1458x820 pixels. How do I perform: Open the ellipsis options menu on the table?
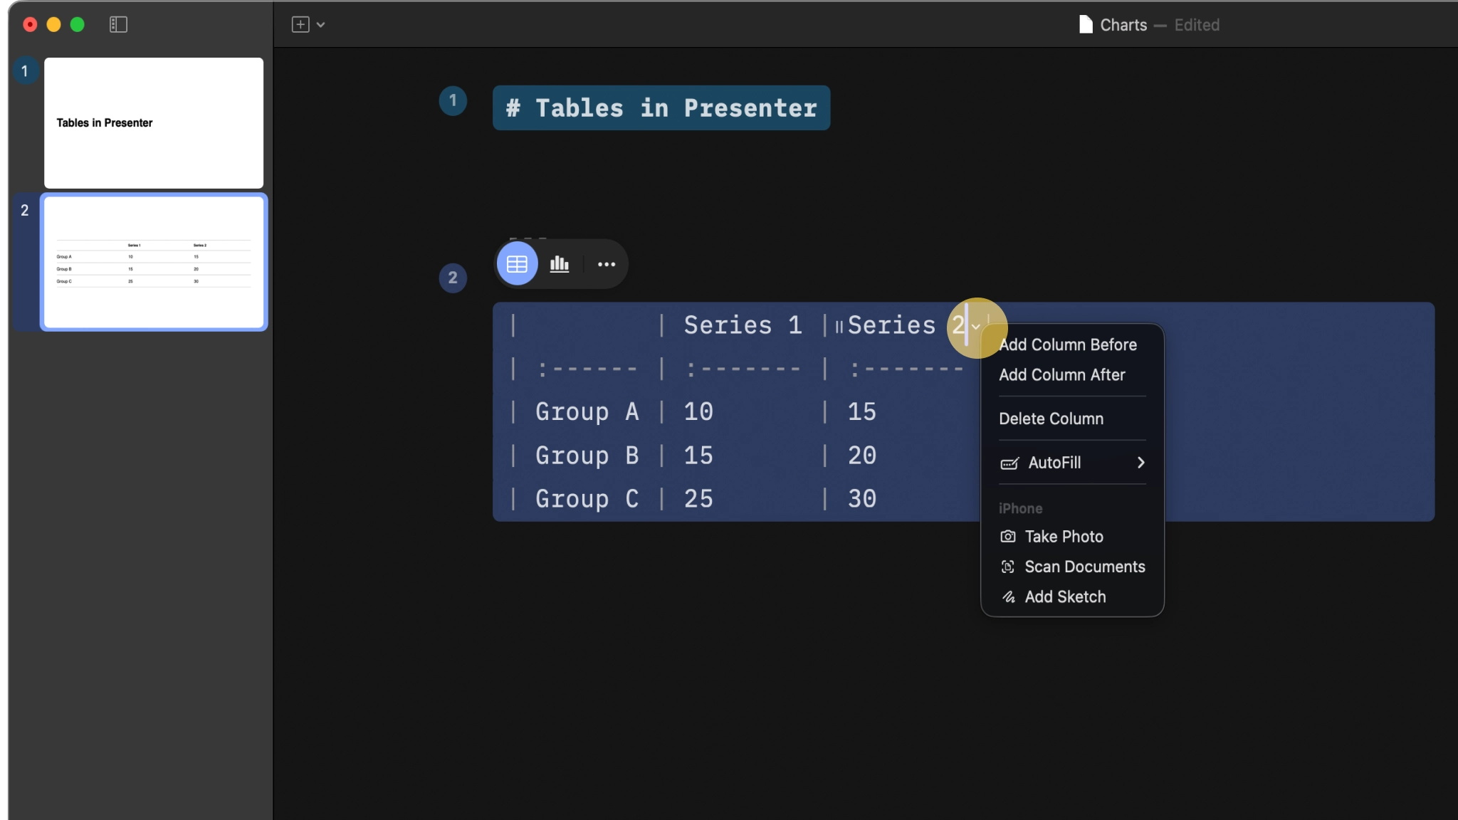[x=606, y=264]
